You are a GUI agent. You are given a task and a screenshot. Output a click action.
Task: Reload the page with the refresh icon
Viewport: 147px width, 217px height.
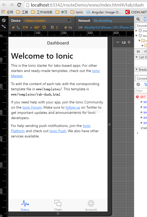[19, 5]
